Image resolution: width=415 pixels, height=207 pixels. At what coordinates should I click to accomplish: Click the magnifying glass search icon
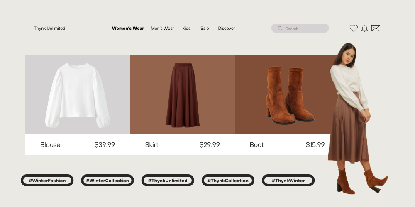click(280, 29)
